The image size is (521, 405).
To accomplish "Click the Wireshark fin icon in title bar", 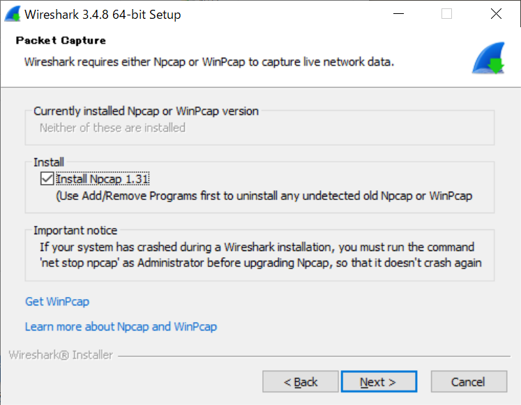I will pyautogui.click(x=13, y=14).
